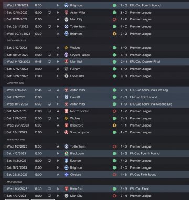Click the orange draw indicator on 1-1 Brentford match
Image resolution: width=189 pixels, height=200 pixels.
coord(114,125)
